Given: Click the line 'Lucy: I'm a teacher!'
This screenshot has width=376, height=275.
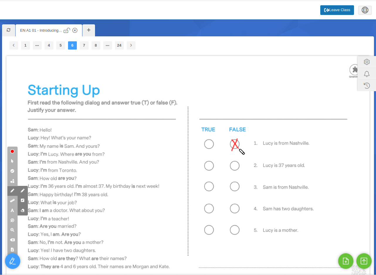Looking at the screenshot, I should pyautogui.click(x=48, y=218).
